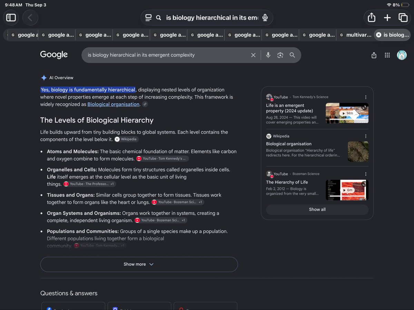This screenshot has width=414, height=310.
Task: Open the Wikipedia source chip
Action: pyautogui.click(x=127, y=139)
